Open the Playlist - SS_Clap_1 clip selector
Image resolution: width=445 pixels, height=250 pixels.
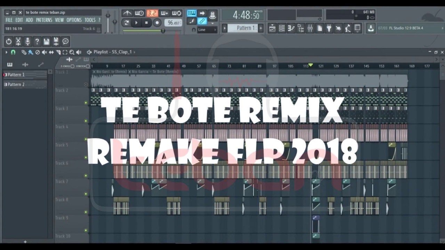(113, 52)
